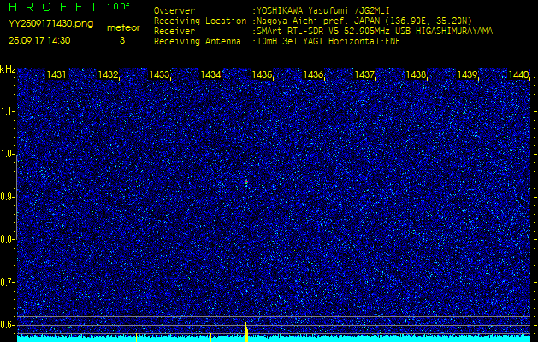Image resolution: width=538 pixels, height=342 pixels.
Task: Click the red-green meteor echo spot
Action: coord(245,183)
